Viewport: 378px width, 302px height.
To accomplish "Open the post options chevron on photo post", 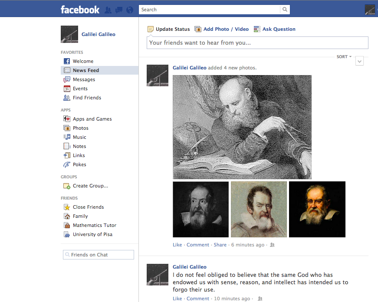I will 359,62.
